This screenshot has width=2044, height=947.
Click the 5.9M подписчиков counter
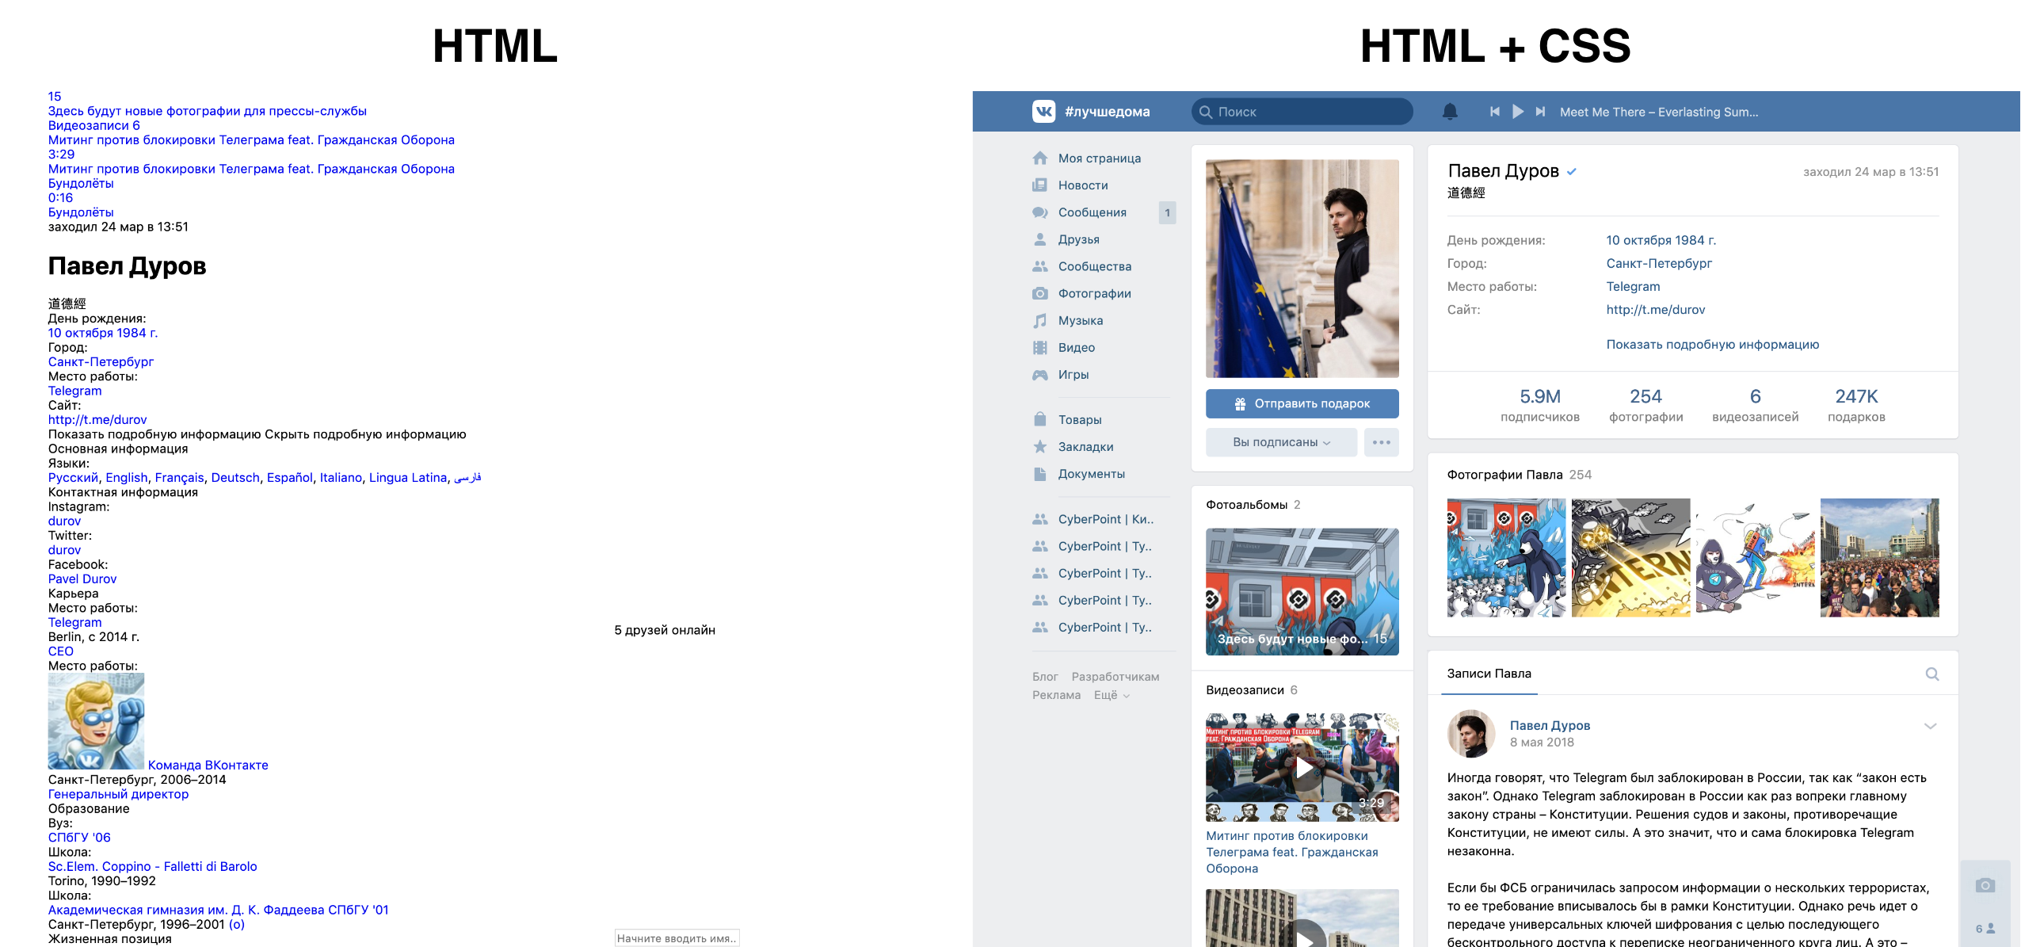click(1539, 405)
